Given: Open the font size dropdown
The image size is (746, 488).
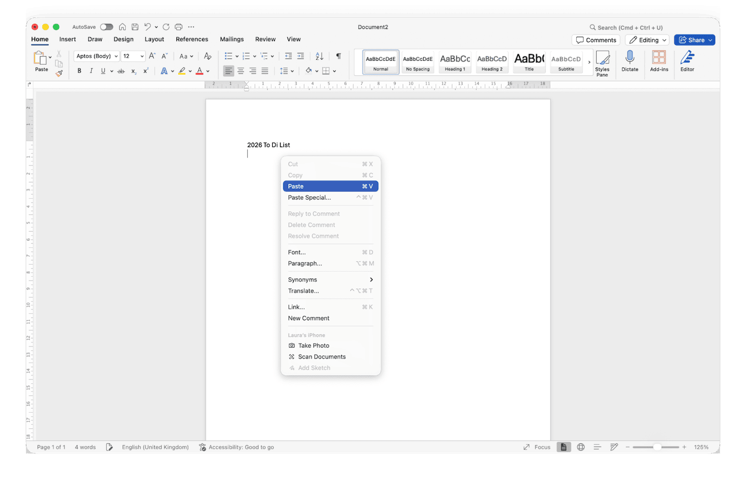Looking at the screenshot, I should pyautogui.click(x=141, y=56).
